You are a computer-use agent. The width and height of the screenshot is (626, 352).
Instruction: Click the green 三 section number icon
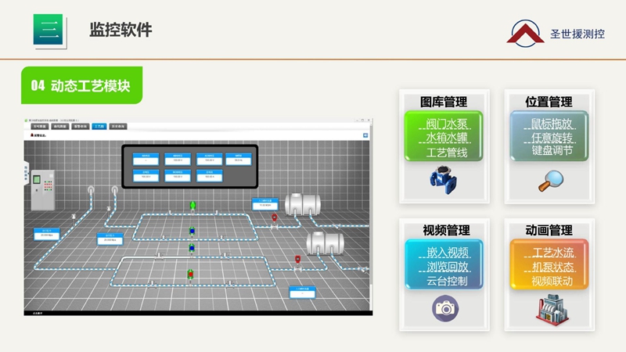coord(49,30)
